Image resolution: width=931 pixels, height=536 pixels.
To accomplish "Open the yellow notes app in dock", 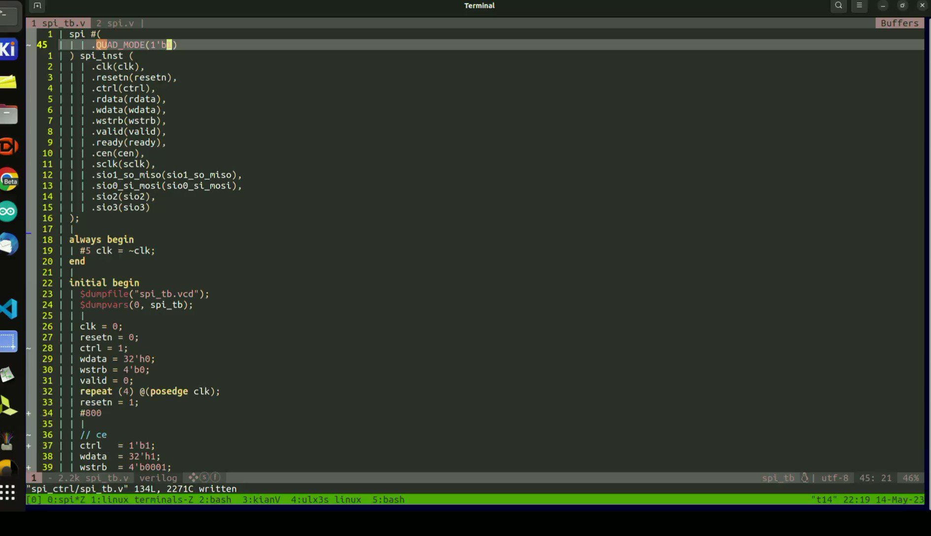I will click(8, 81).
